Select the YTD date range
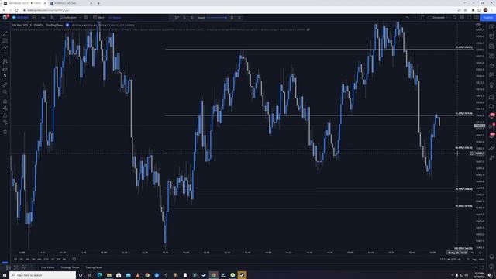 (46, 260)
